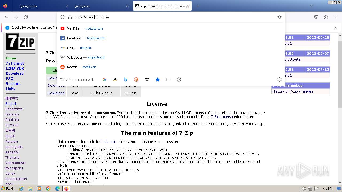Image resolution: width=342 pixels, height=192 pixels.
Task: Close the gooogel.com tab
Action: click(x=67, y=6)
